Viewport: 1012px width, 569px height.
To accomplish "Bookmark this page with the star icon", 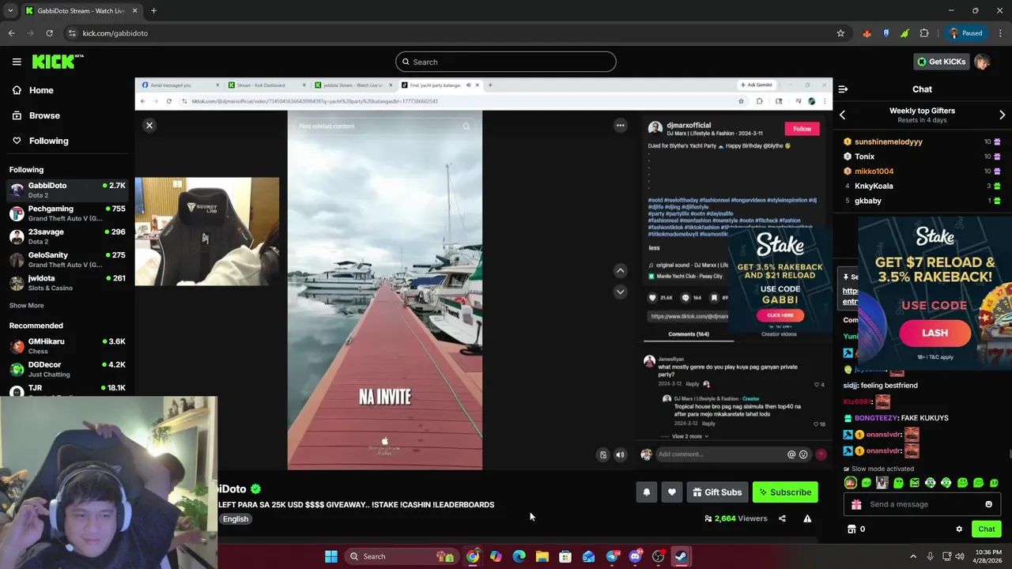I will pos(840,33).
